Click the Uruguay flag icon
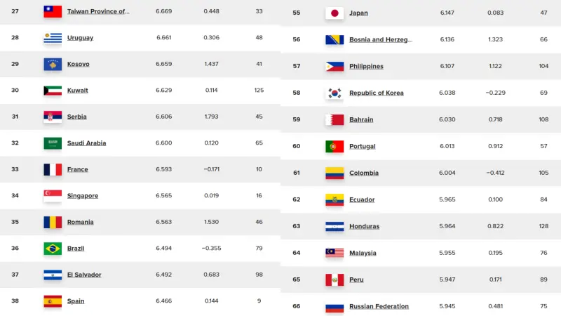 click(x=53, y=38)
